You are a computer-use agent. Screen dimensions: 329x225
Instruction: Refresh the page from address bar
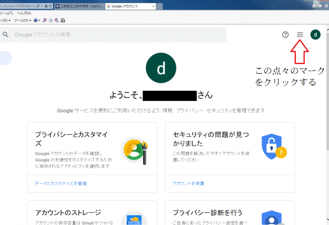click(x=50, y=6)
